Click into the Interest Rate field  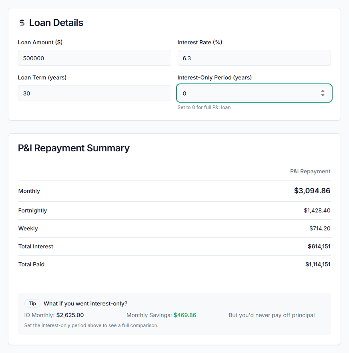[254, 58]
